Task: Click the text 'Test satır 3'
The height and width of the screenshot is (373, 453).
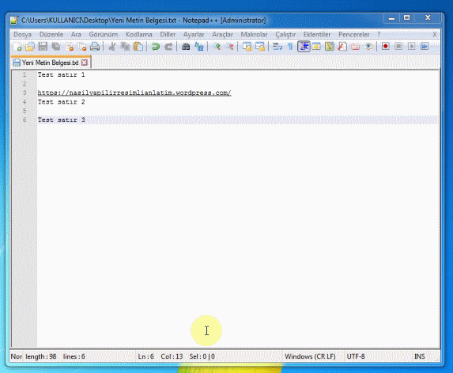Action: pos(61,120)
